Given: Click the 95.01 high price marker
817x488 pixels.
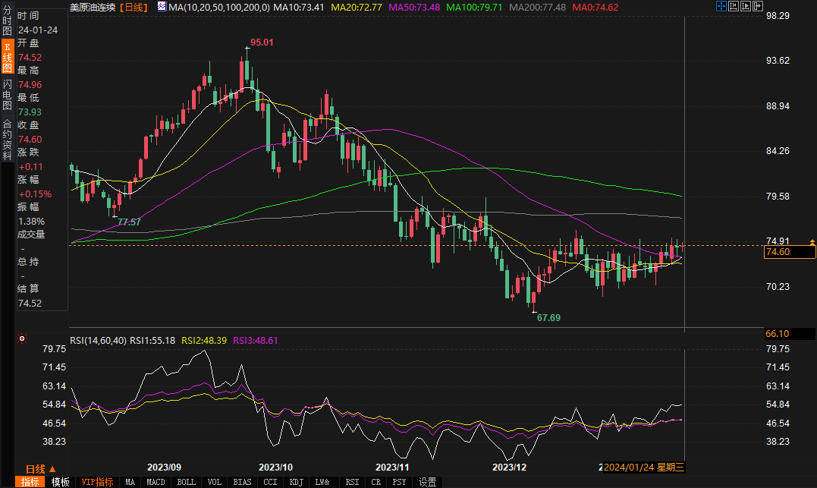Looking at the screenshot, I should tap(262, 43).
